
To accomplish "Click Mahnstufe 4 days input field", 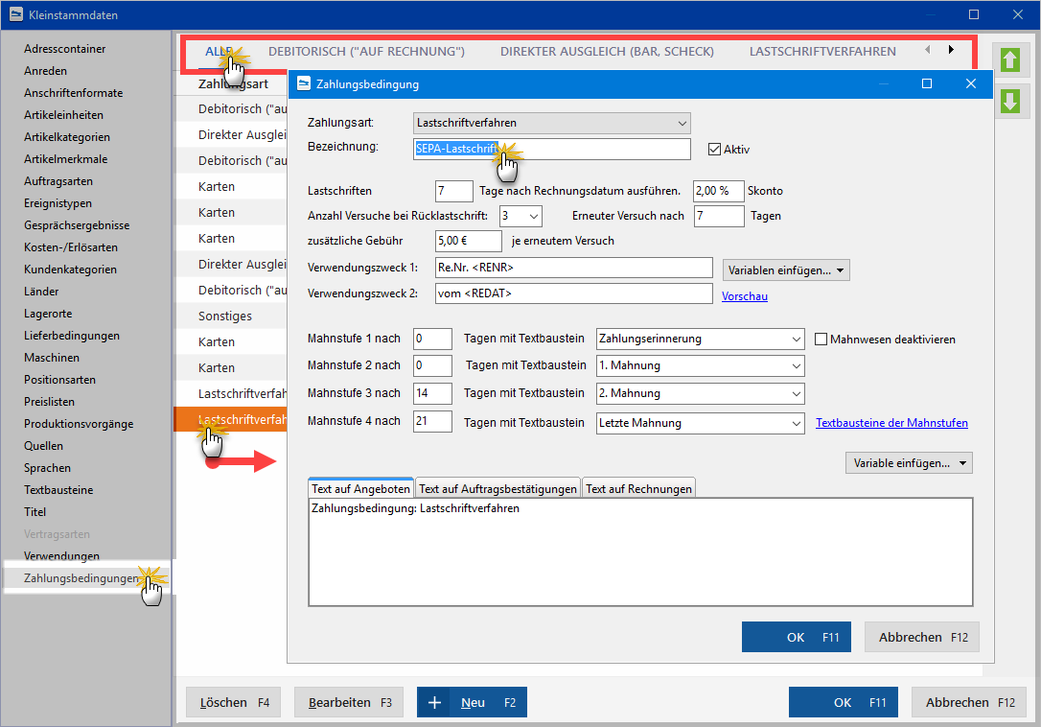I will 432,421.
